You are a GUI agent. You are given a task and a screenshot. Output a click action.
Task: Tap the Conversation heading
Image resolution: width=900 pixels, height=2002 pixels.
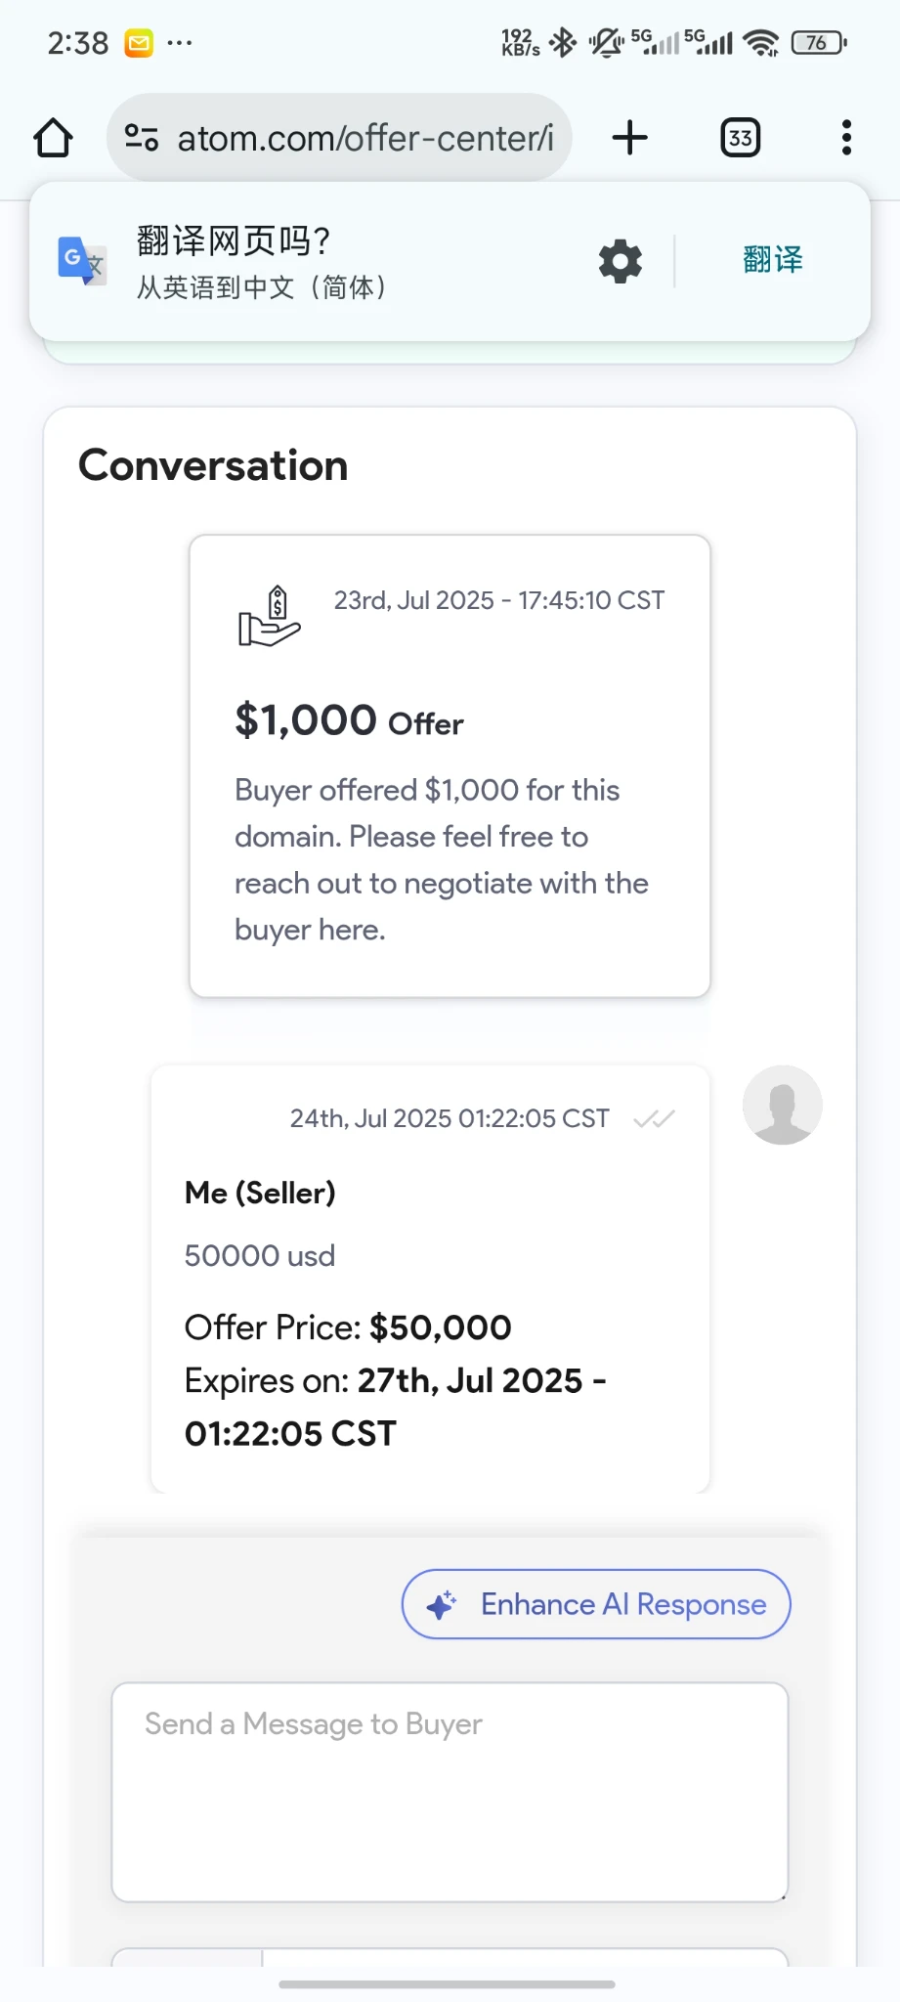click(213, 465)
